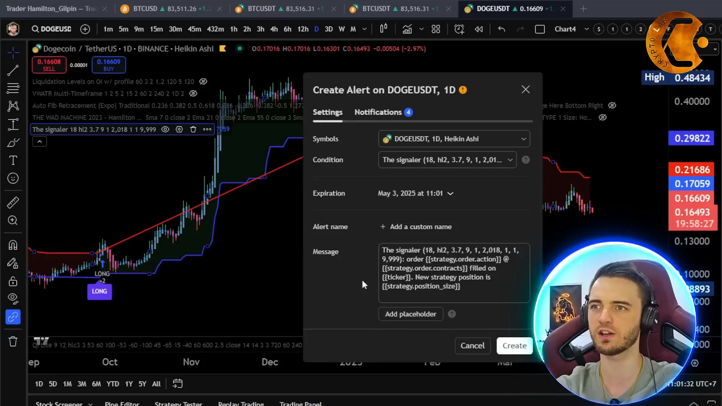Show hidden Liquidation Levels indicator
The image size is (722, 406).
[x=203, y=82]
